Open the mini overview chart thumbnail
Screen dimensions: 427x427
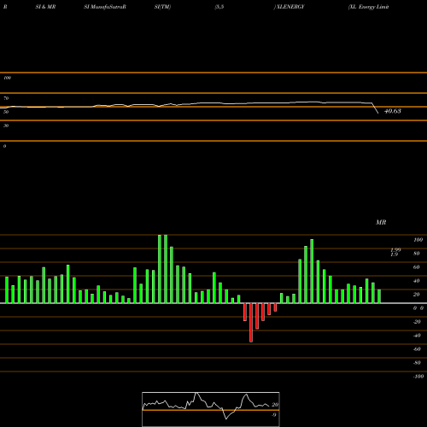211,409
